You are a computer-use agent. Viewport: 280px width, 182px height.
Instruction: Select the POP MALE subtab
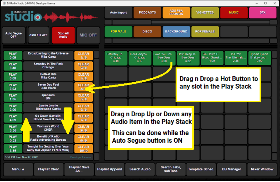(118, 32)
